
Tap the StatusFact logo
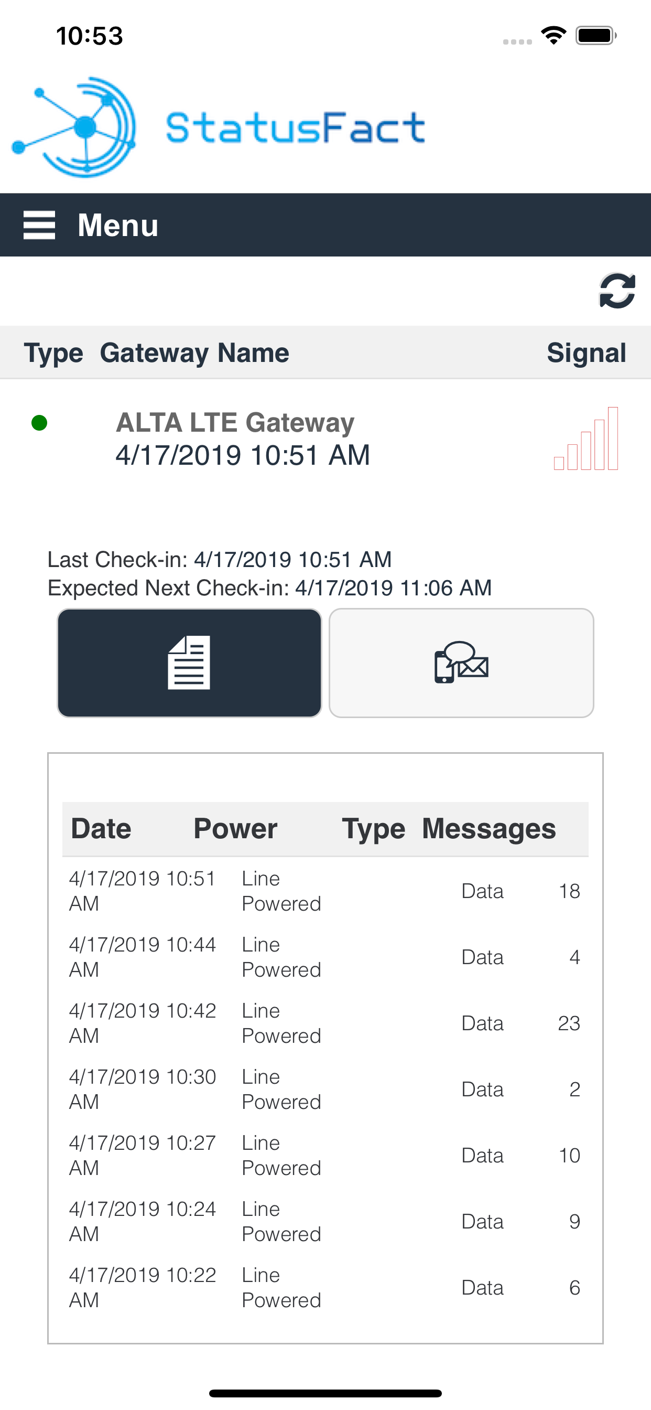coord(219,127)
